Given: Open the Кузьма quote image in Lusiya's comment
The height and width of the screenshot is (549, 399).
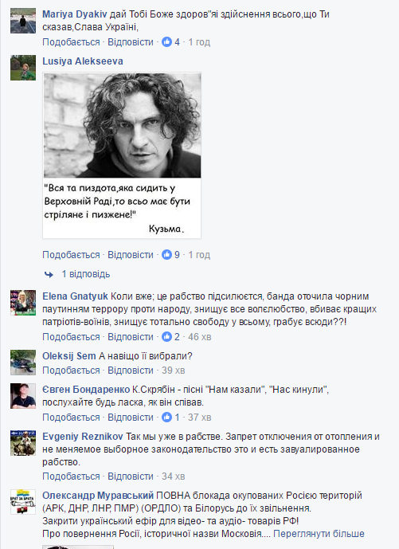Looking at the screenshot, I should [x=122, y=155].
